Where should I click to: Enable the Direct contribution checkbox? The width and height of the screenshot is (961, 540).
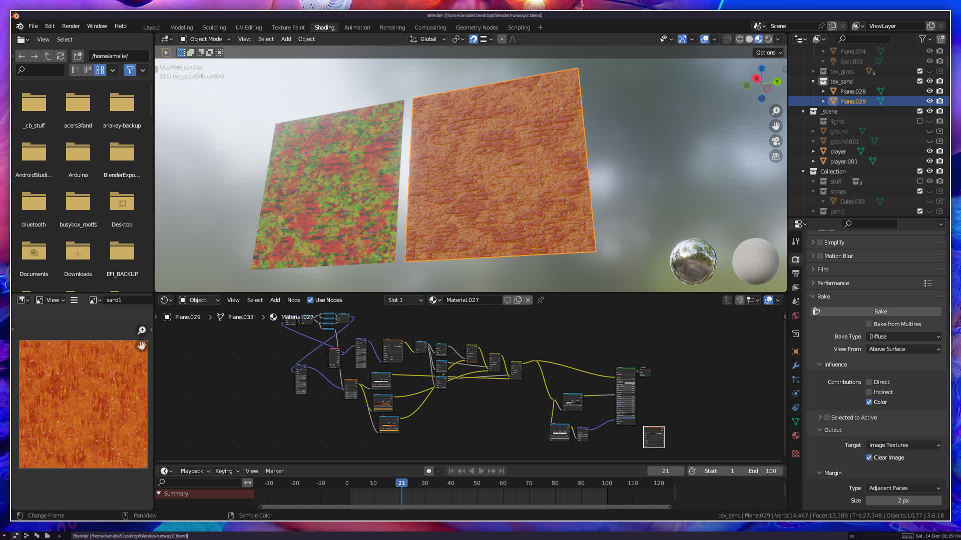(869, 382)
